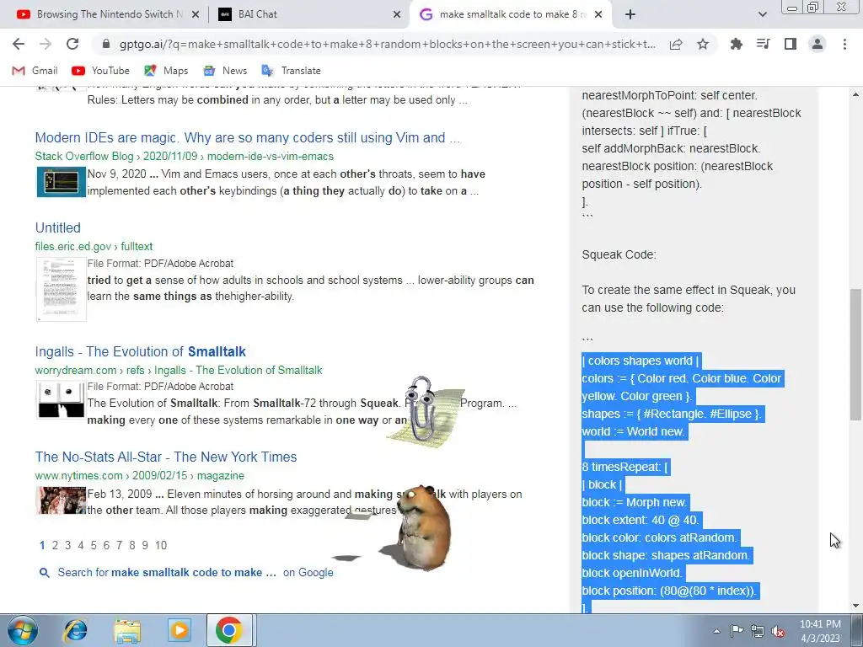
Task: Go back to the previous page
Action: click(19, 44)
